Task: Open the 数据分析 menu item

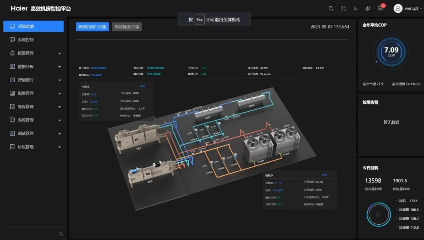Action: (33, 66)
